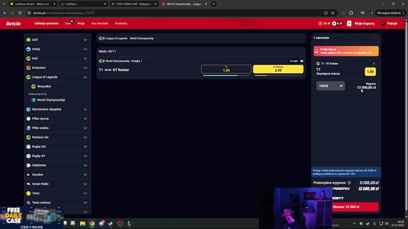
Task: Open Misje menu item
Action: pyautogui.click(x=81, y=24)
